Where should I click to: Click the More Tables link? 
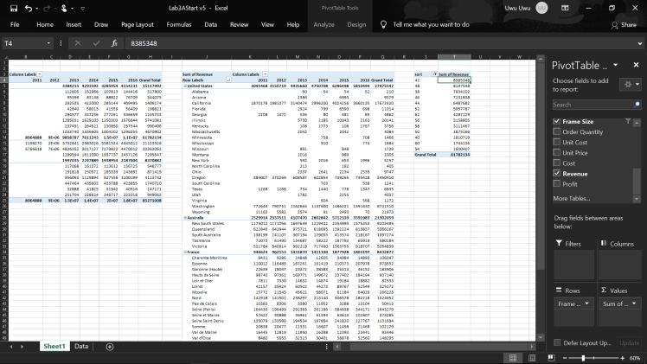pyautogui.click(x=572, y=199)
